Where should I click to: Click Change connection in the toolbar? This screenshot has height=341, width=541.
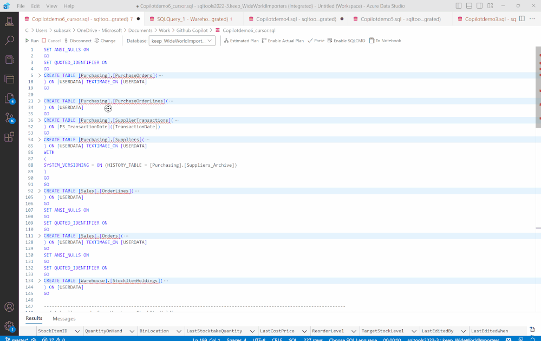(x=105, y=41)
